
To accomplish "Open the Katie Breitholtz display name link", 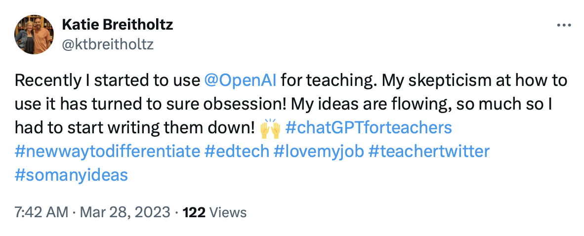I will click(x=117, y=25).
